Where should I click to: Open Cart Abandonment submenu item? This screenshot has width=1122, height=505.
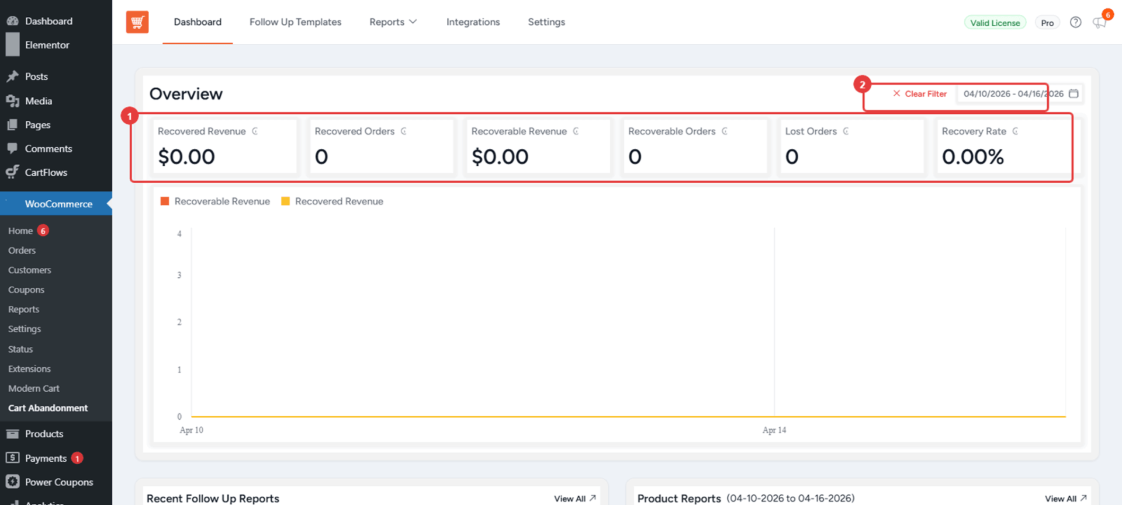tap(48, 408)
